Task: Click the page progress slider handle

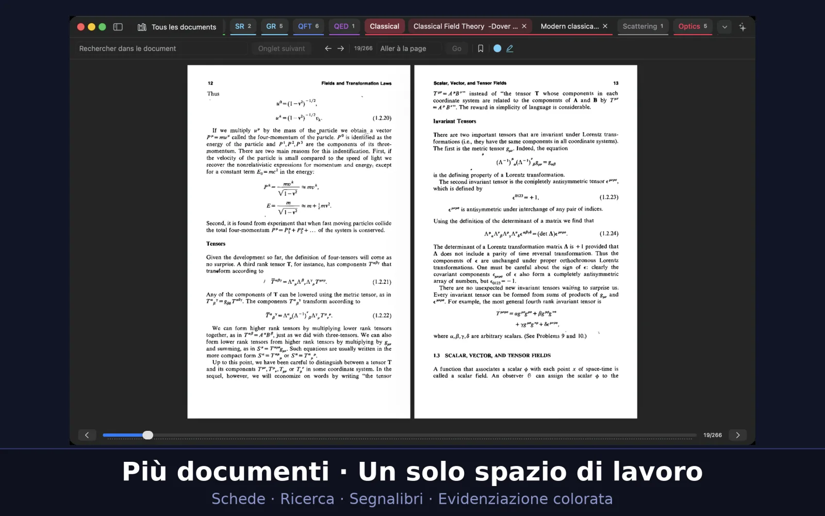Action: [x=148, y=435]
